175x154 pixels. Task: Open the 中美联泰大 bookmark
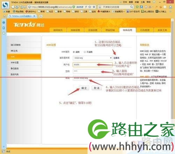pyautogui.click(x=104, y=12)
